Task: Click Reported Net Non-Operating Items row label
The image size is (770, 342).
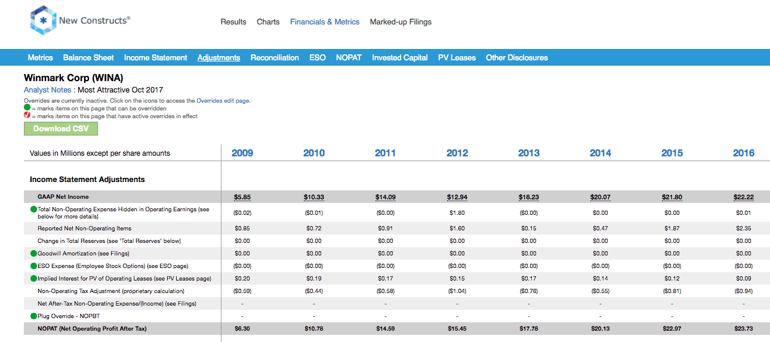Action: click(x=84, y=229)
